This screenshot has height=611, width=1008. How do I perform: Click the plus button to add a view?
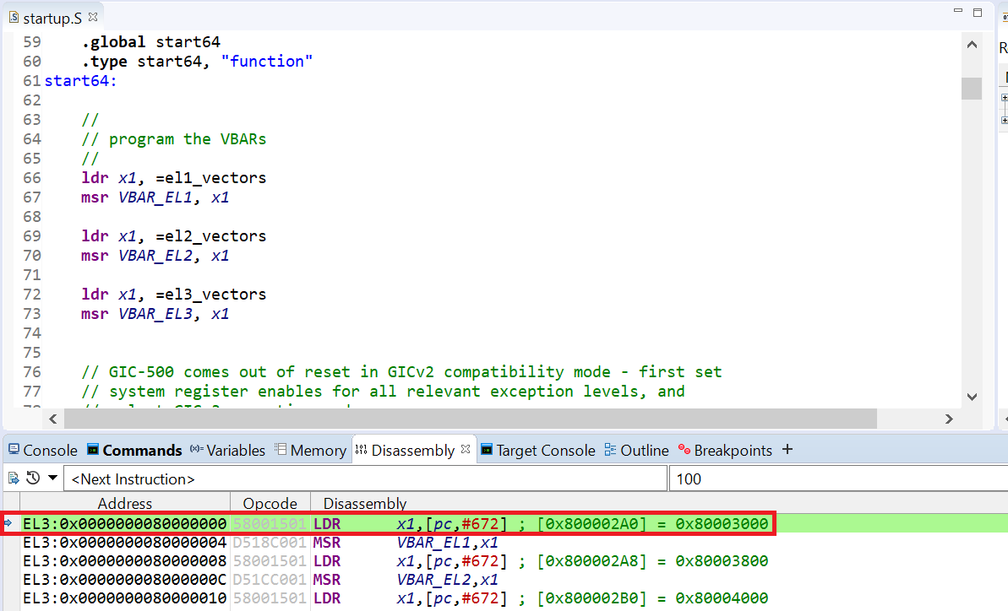coord(787,450)
